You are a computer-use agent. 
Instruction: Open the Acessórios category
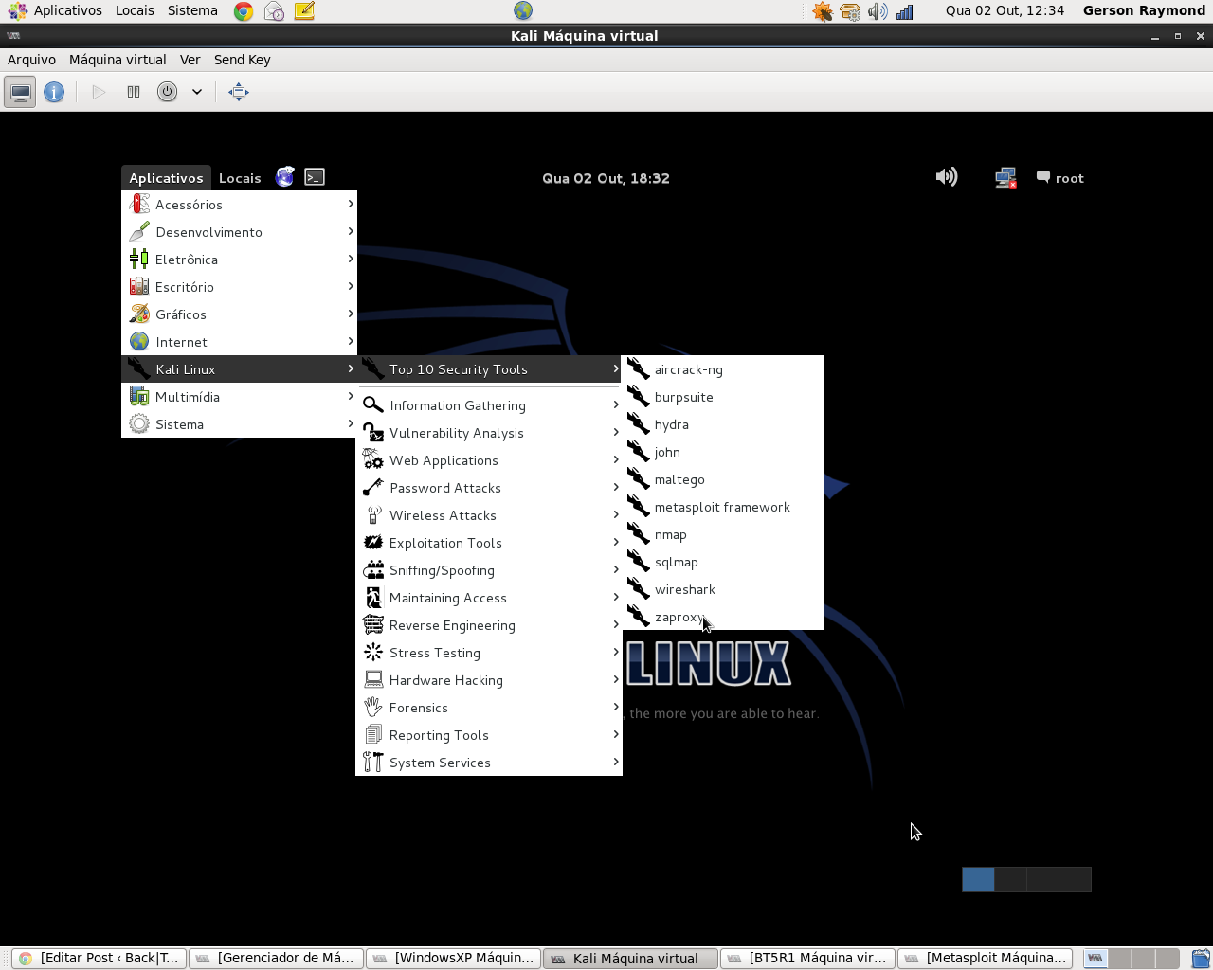pos(239,205)
